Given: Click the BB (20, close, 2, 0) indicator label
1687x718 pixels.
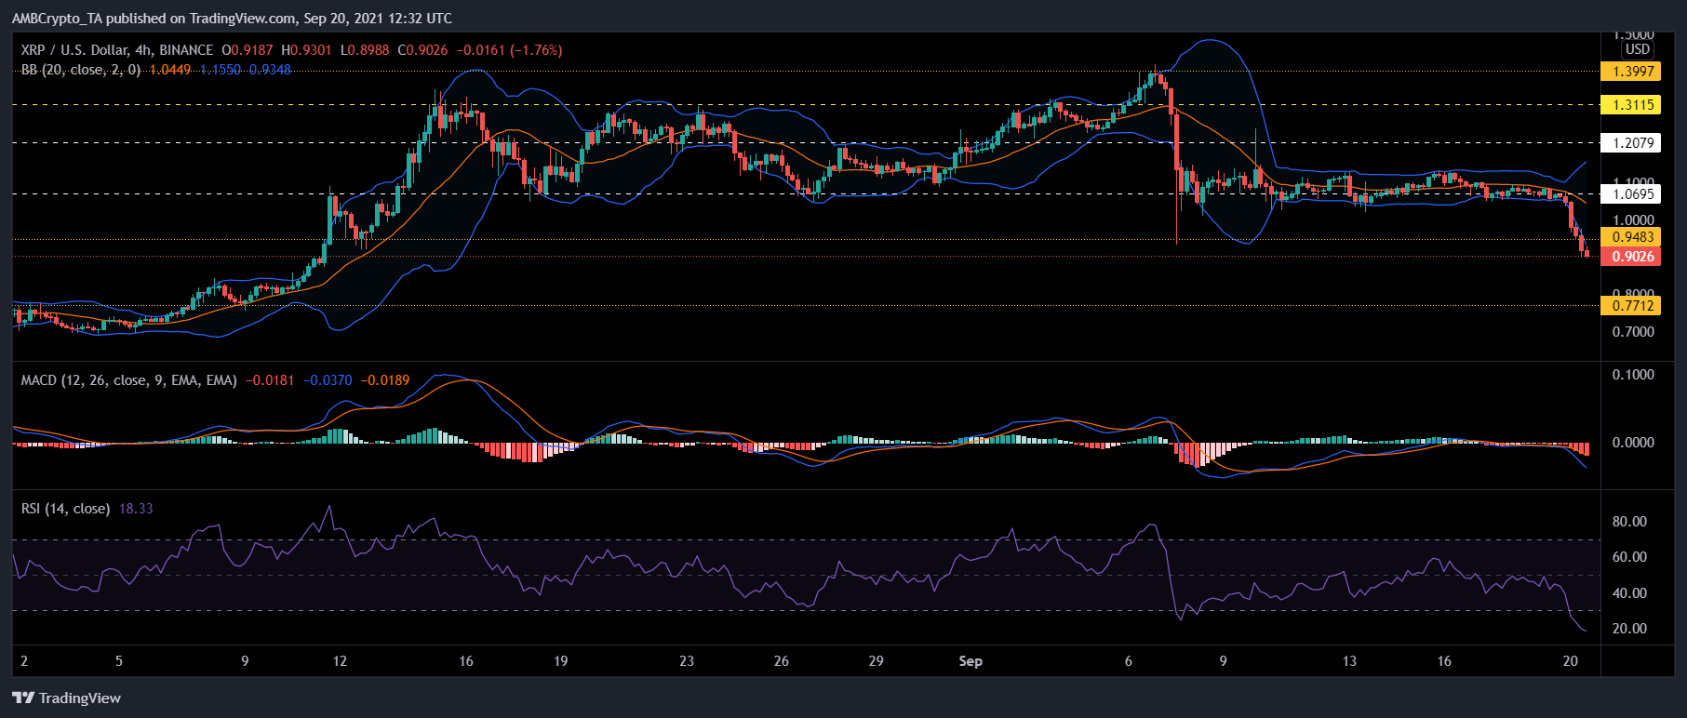Looking at the screenshot, I should click(81, 70).
